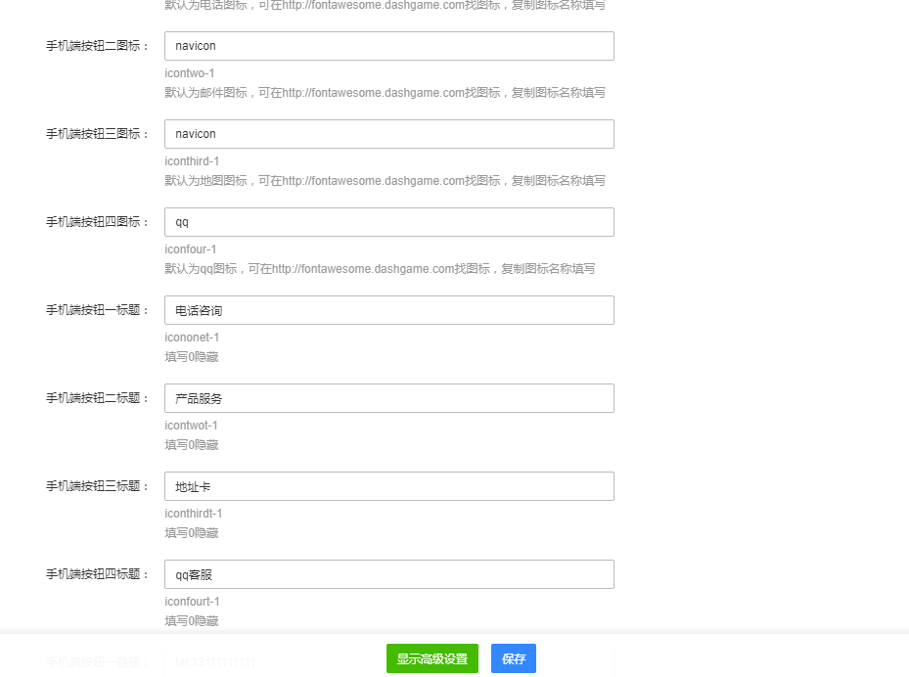Click the 默认为qq图标 description text
Screen dimensions: 909x677
click(380, 269)
